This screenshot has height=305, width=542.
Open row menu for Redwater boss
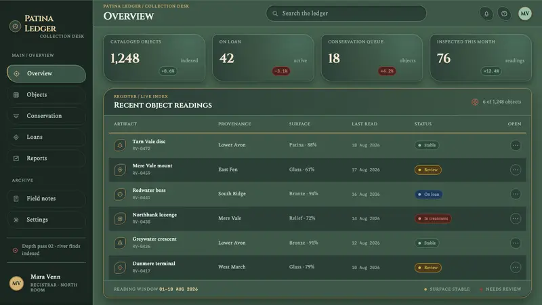click(516, 194)
